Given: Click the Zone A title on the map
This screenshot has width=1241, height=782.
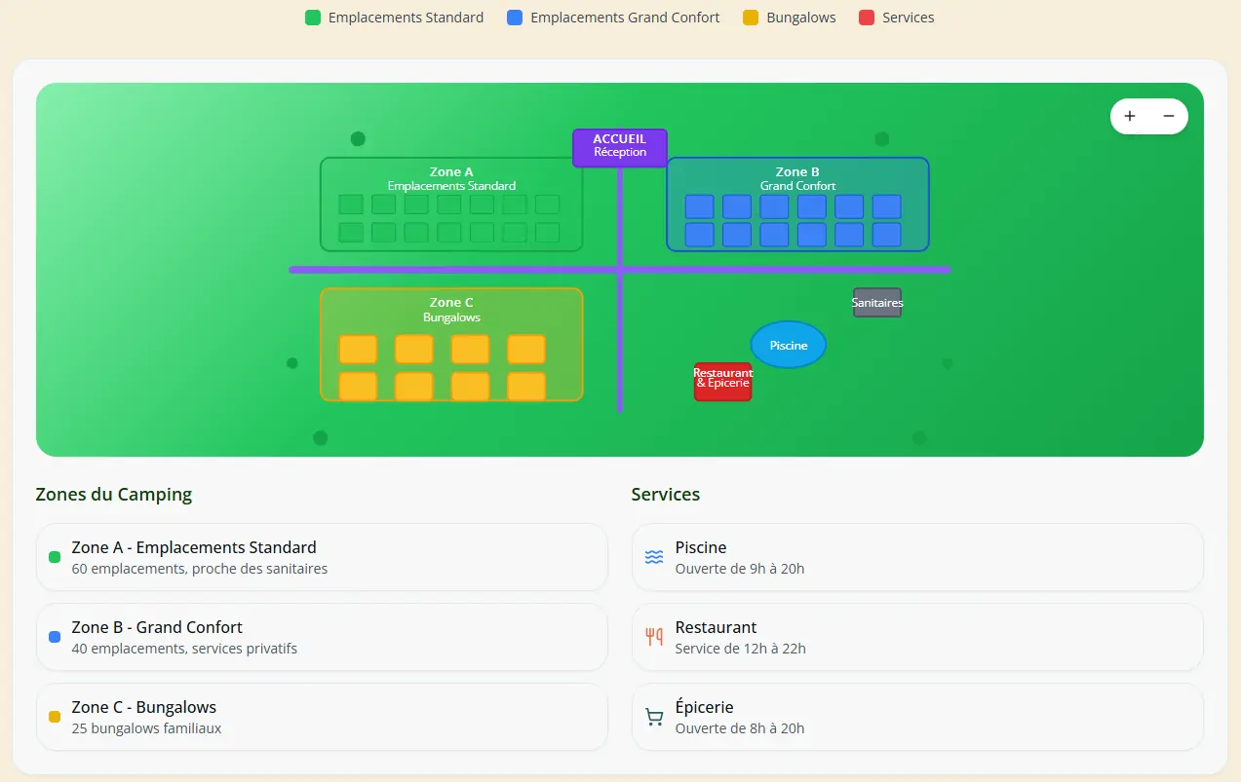Looking at the screenshot, I should pos(451,172).
